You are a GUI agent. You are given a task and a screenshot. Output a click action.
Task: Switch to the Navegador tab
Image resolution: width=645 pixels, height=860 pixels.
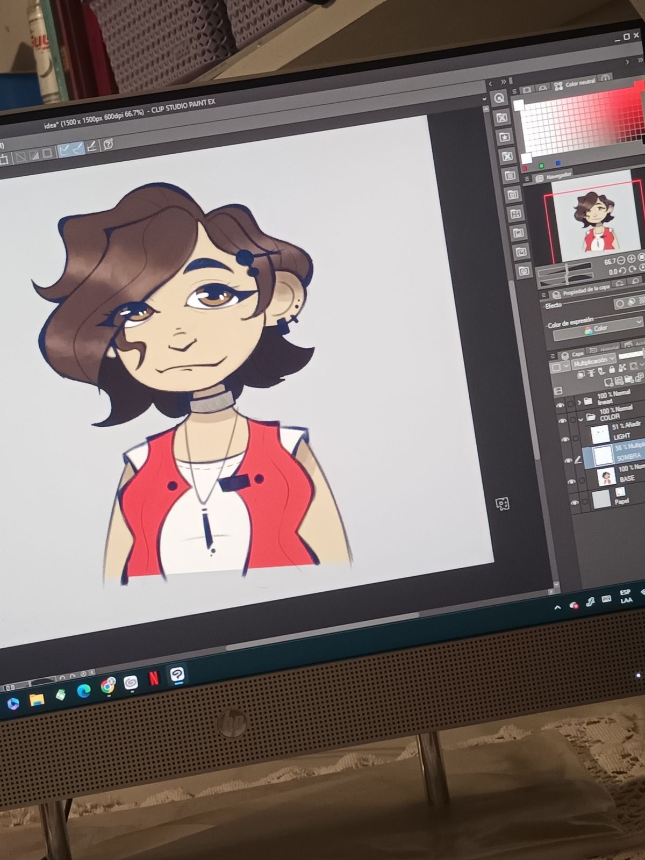553,176
